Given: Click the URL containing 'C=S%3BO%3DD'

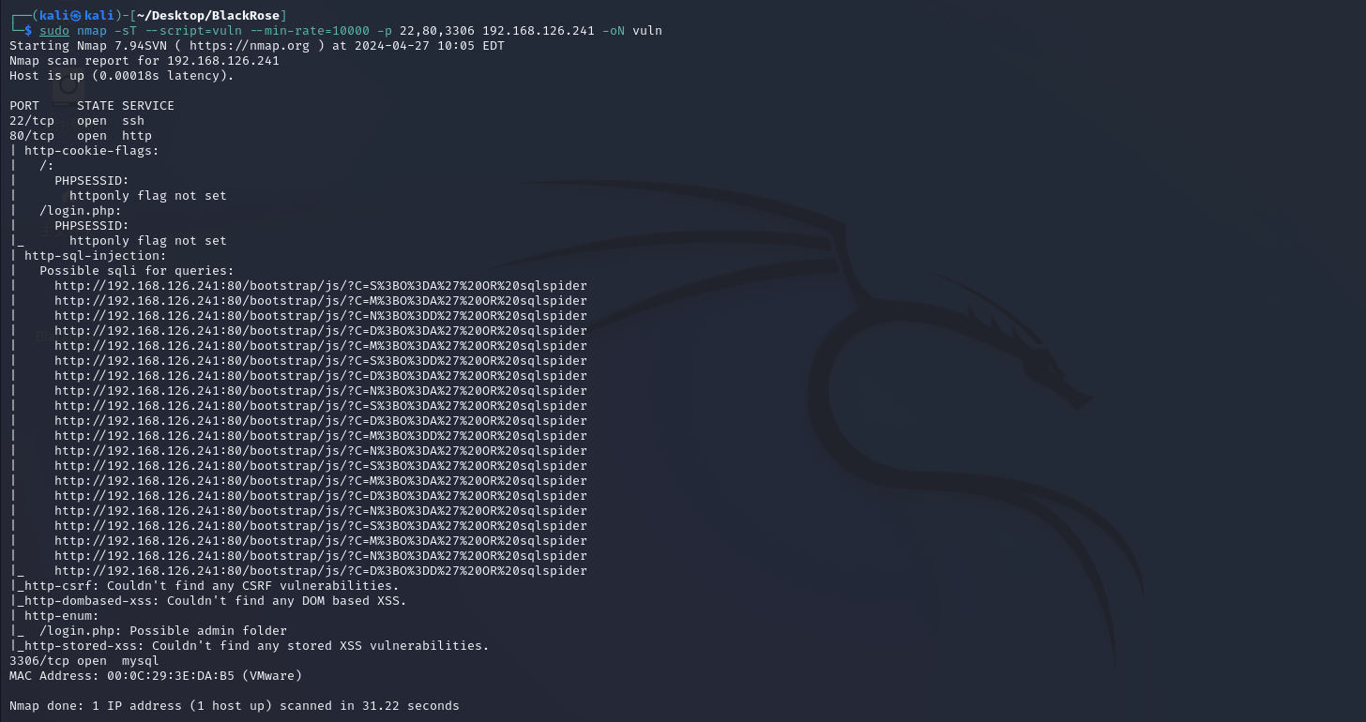Looking at the screenshot, I should coord(321,360).
